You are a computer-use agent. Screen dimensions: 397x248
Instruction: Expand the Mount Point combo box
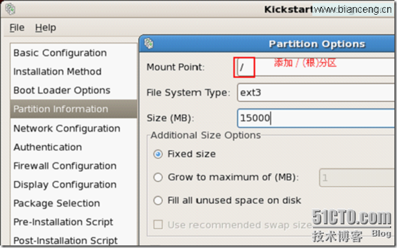coord(316,67)
